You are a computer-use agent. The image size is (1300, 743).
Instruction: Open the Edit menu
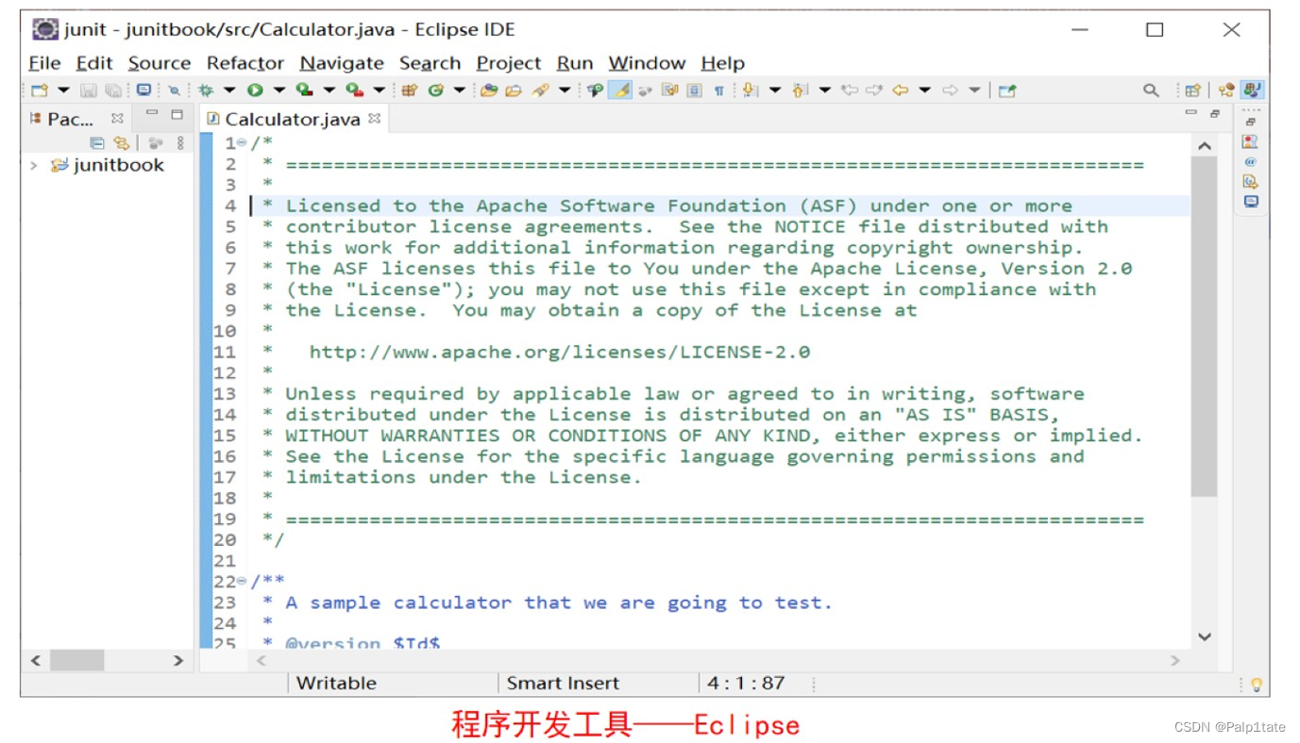click(x=94, y=63)
